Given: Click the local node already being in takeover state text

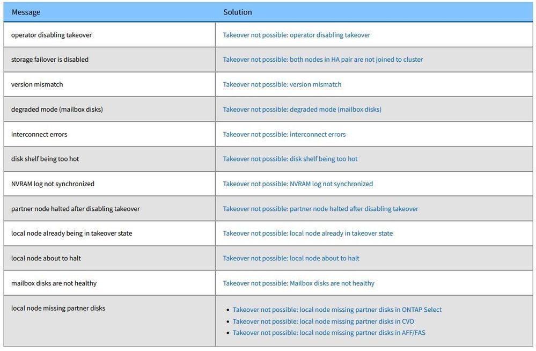Looking at the screenshot, I should [x=71, y=233].
